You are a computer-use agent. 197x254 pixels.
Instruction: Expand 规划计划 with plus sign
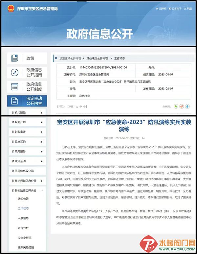[42, 122]
